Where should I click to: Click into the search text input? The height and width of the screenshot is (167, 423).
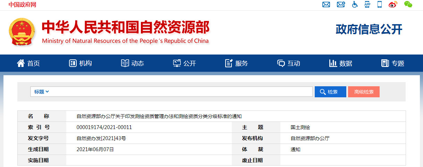point(182,92)
